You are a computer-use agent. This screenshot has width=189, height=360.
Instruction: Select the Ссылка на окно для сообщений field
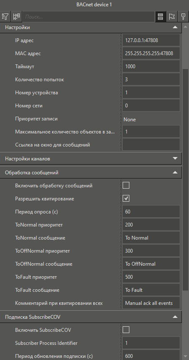tap(151, 145)
